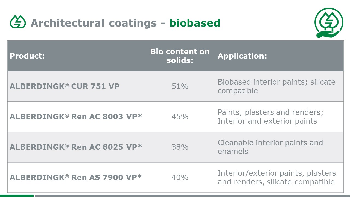Select the 'Application:' column header
Image resolution: width=350 pixels, height=197 pixels.
point(242,56)
